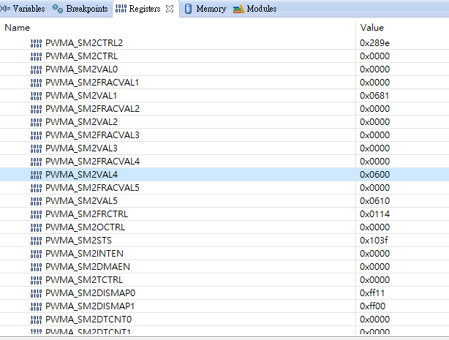
Task: Select the PWMA_SM2CTRL register name
Action: (x=81, y=56)
